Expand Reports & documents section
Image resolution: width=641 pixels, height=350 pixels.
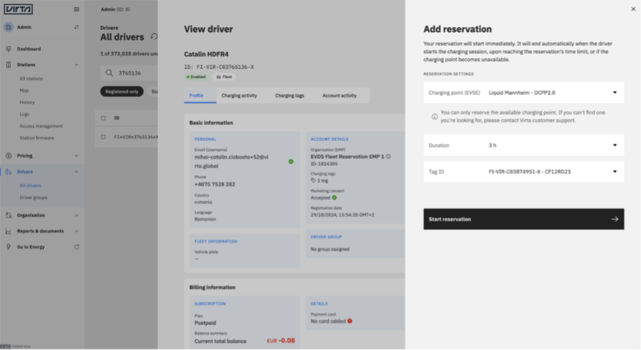click(76, 231)
